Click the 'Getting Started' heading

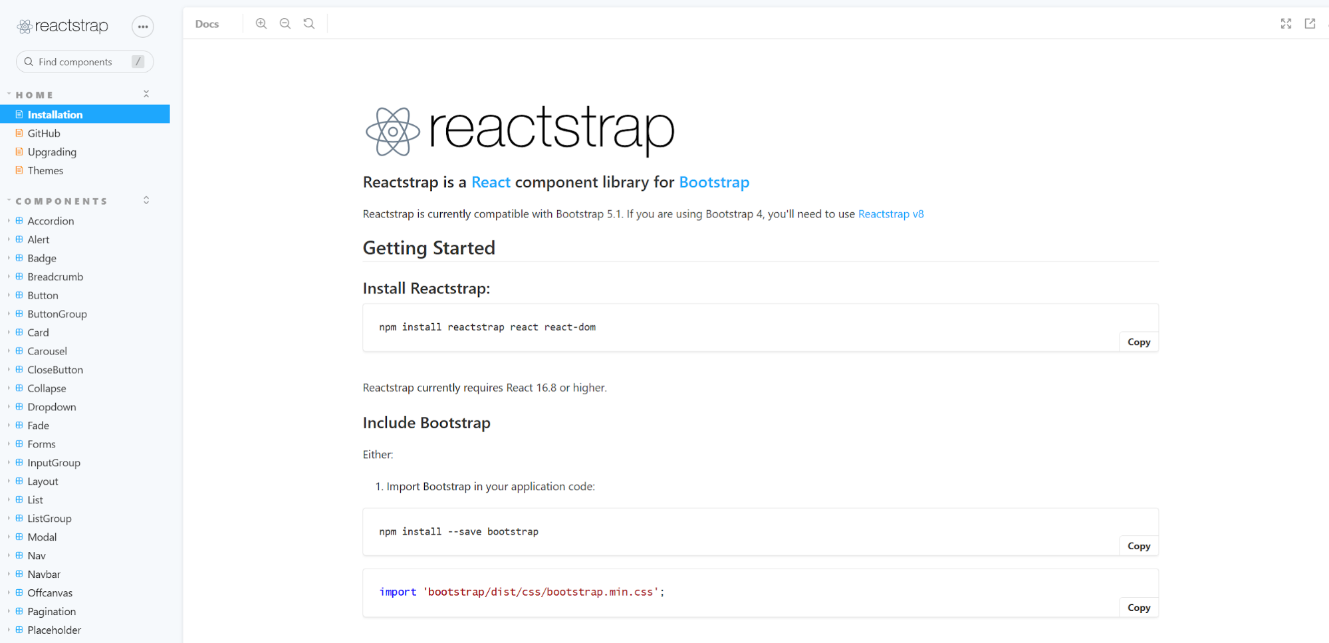tap(429, 248)
